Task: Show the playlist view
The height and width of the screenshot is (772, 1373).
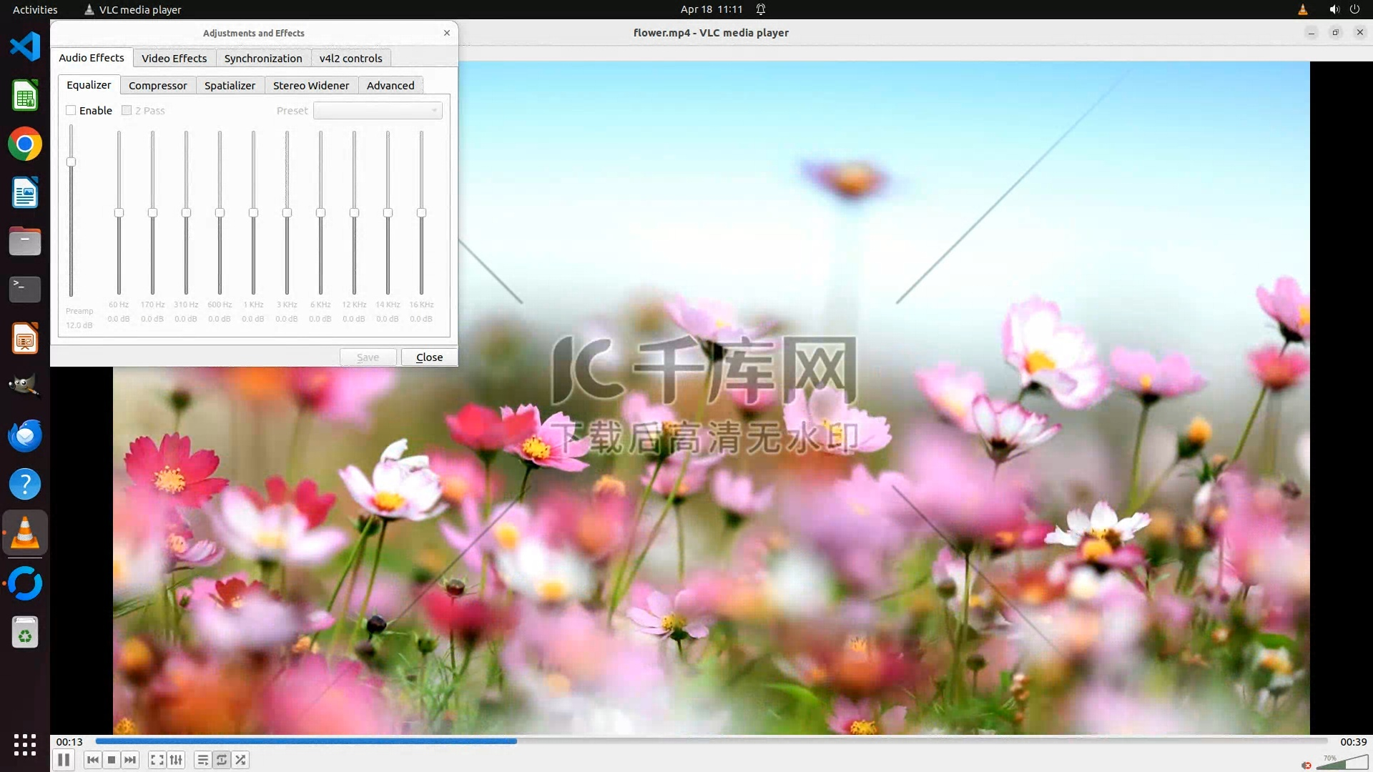Action: [x=202, y=760]
